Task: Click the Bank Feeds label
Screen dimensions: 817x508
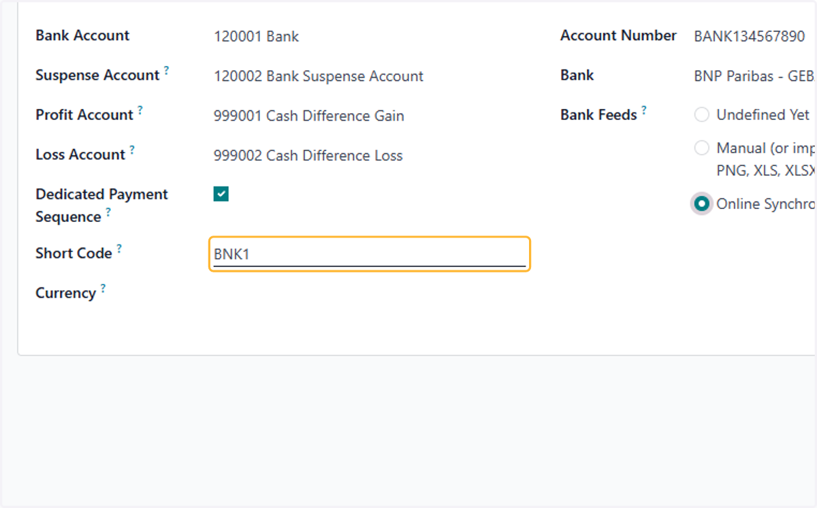Action: coord(598,115)
